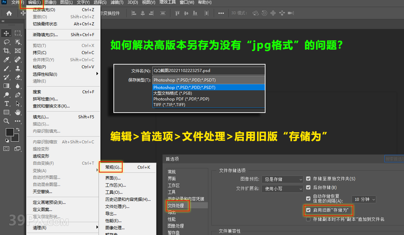Click the align horizontal centers icon
Screen dimensions: 404x235
coord(143,13)
